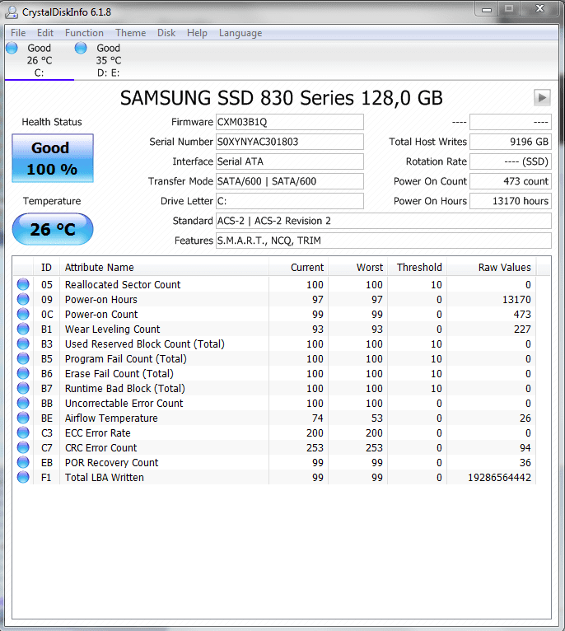Click the ID column header

click(46, 267)
